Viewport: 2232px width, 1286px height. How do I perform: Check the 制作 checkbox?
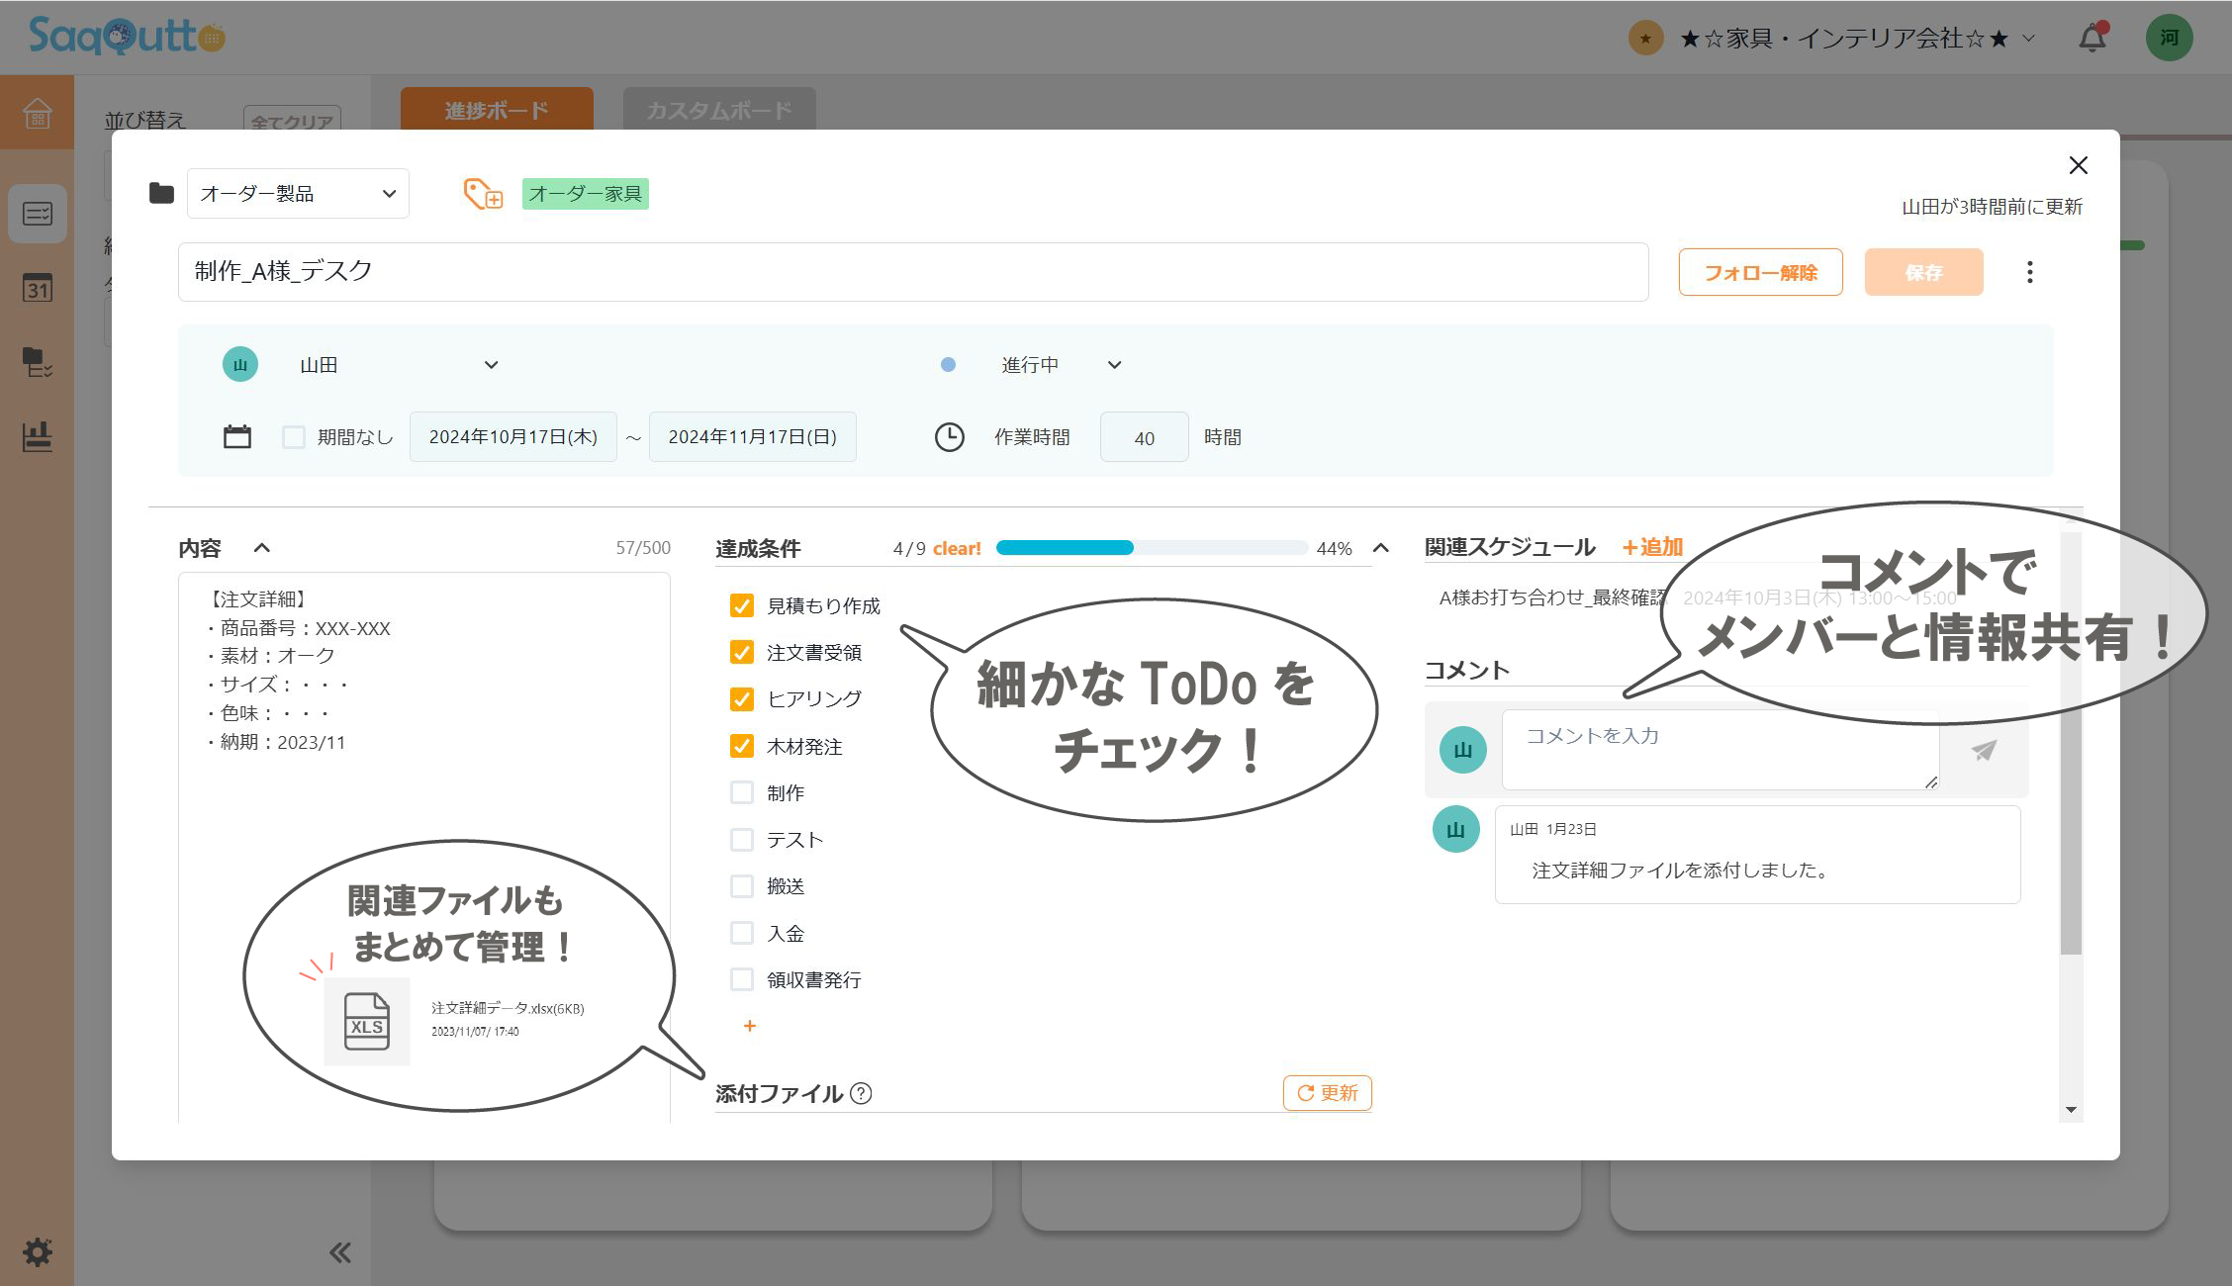[x=741, y=792]
